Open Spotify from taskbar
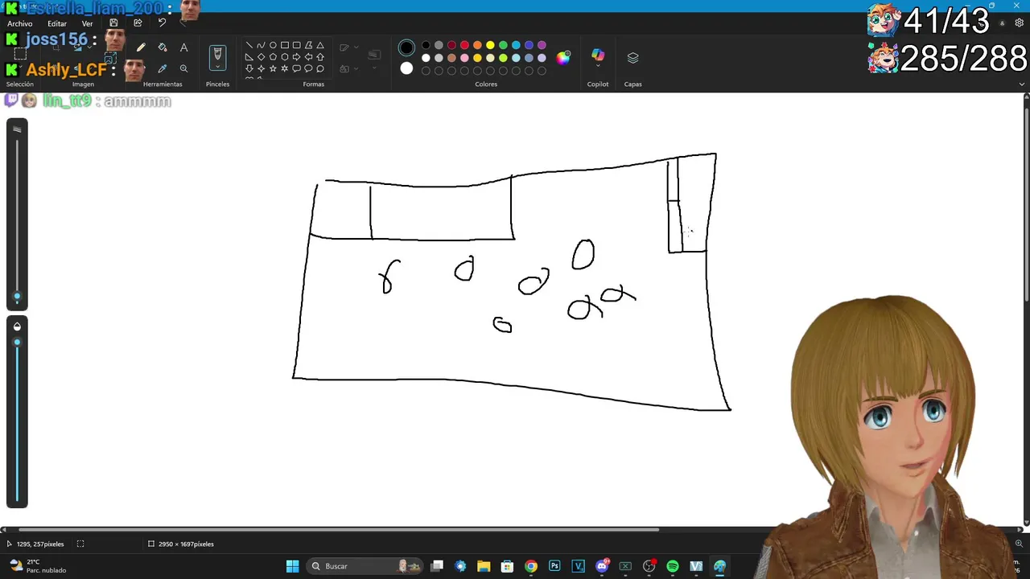1030x579 pixels. [x=673, y=566]
